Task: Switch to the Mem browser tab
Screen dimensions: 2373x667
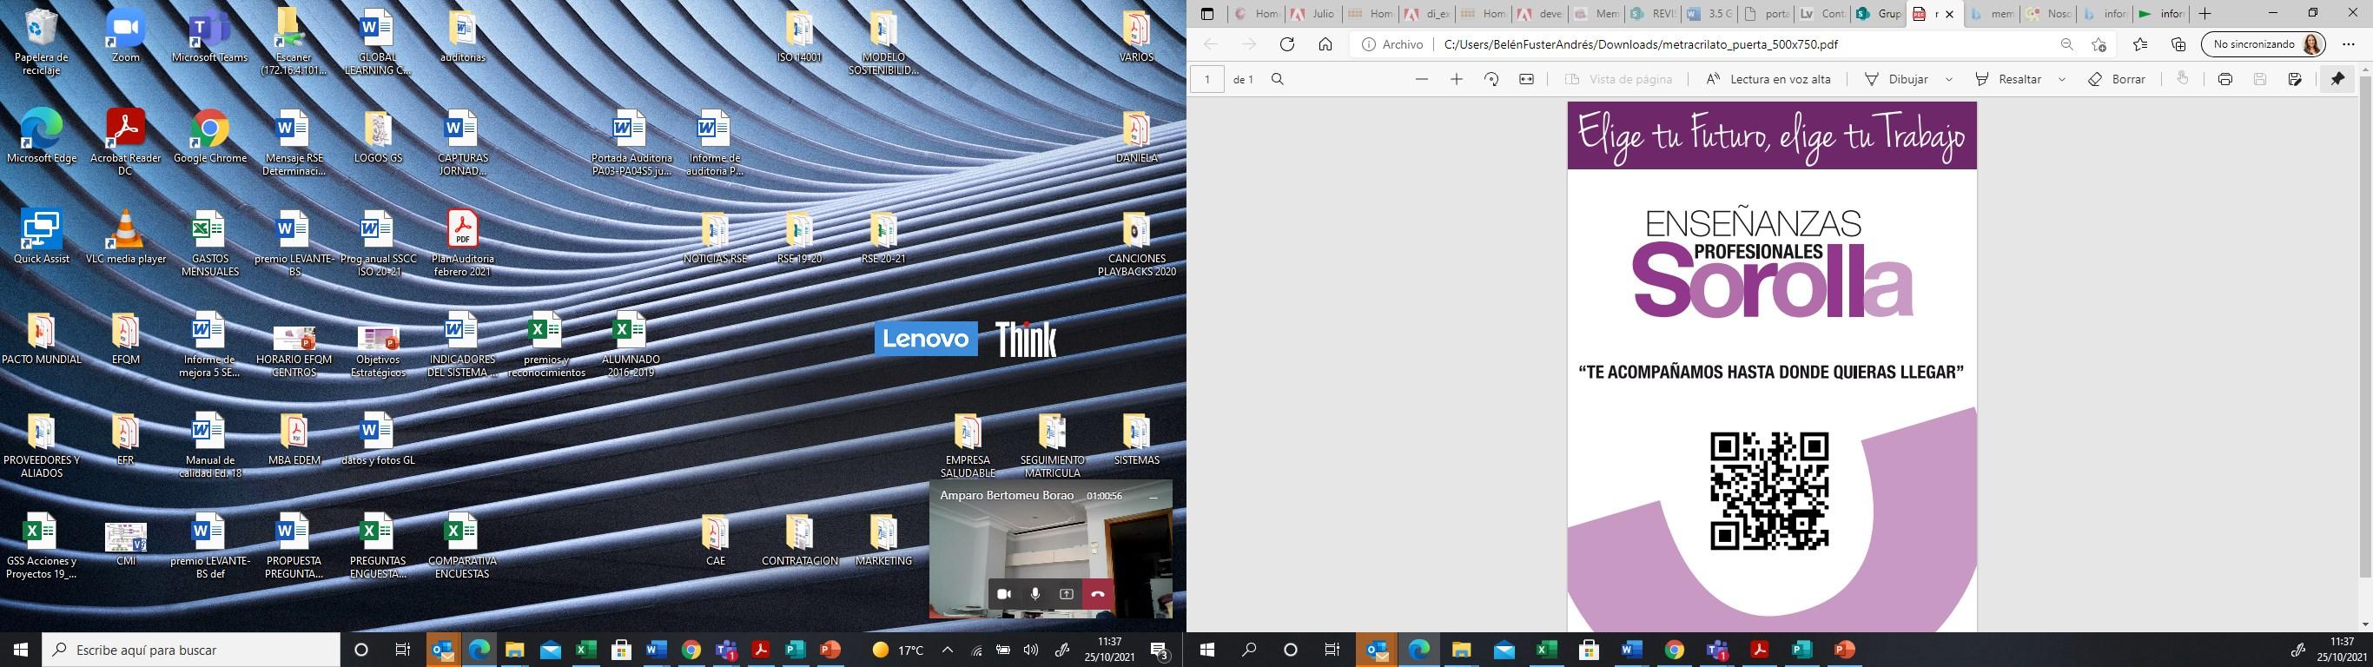Action: tap(1596, 14)
